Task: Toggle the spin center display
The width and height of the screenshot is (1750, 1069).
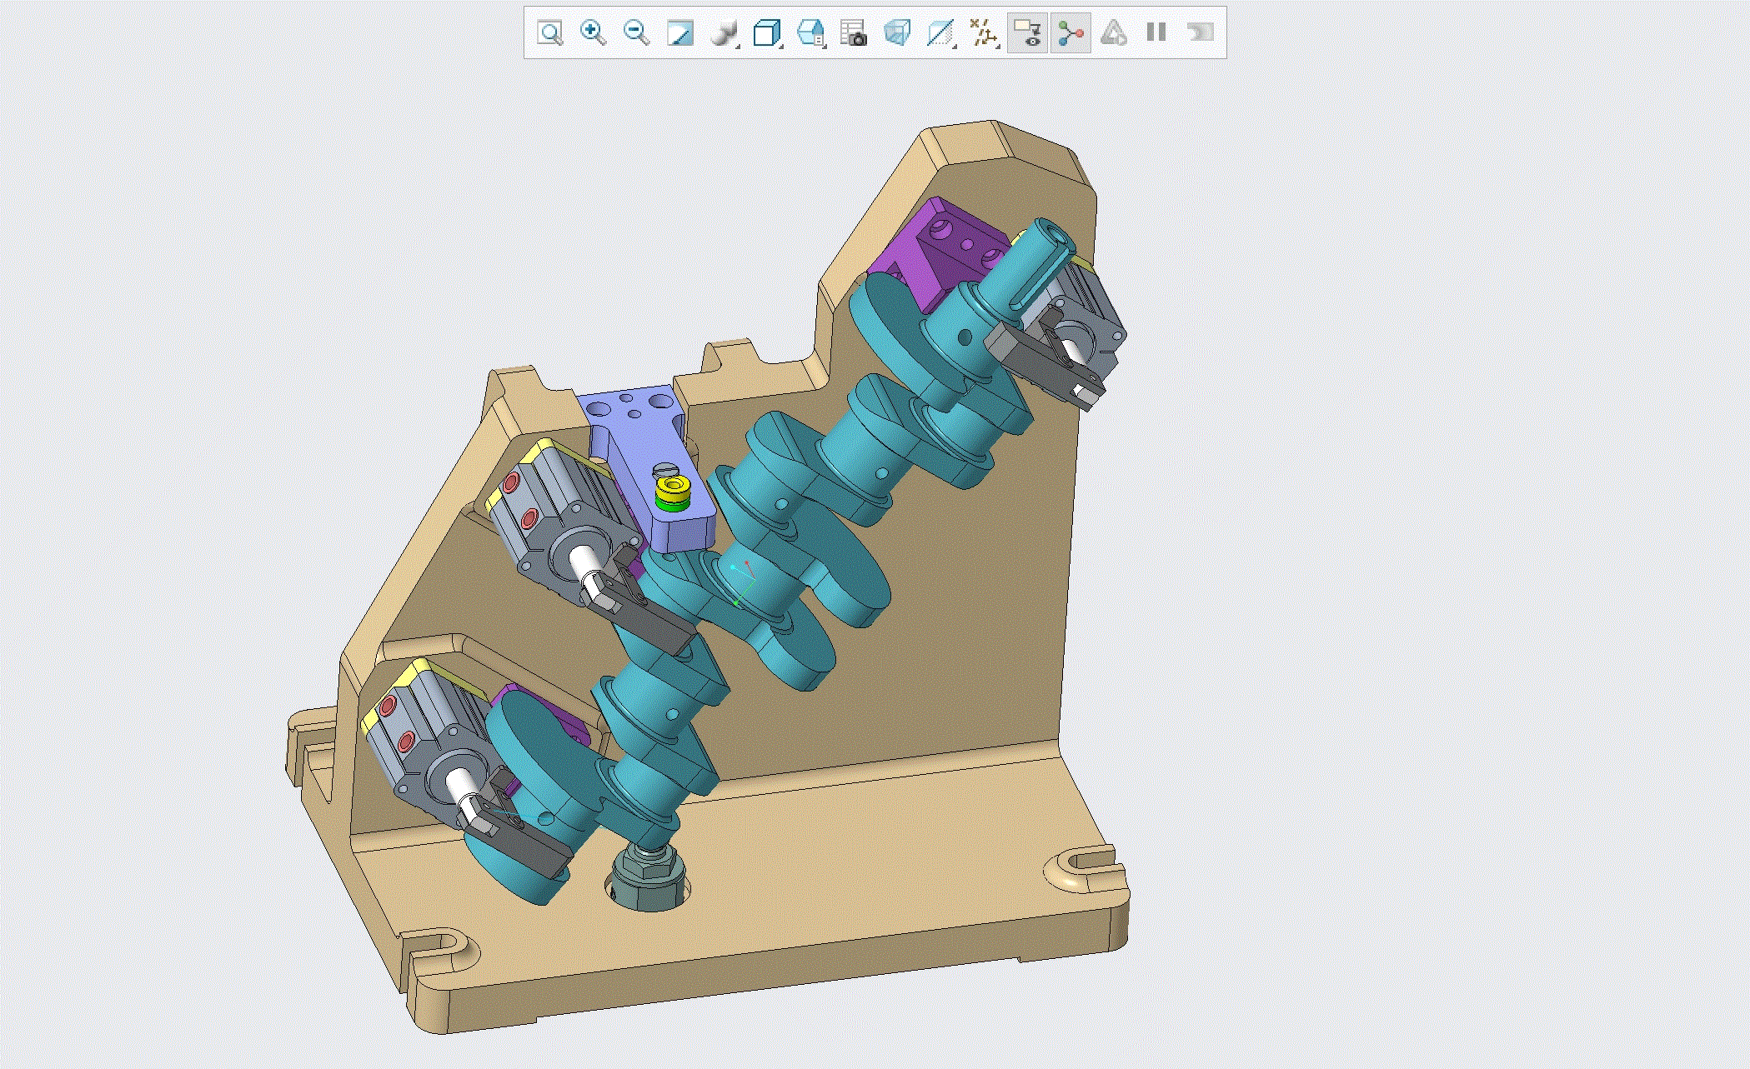Action: [x=1071, y=33]
